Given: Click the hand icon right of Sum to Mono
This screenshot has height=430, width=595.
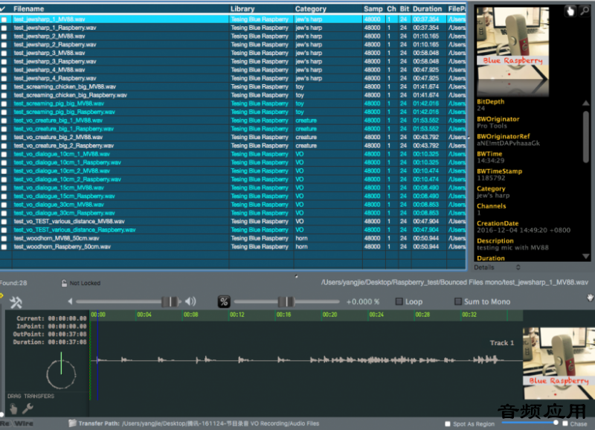Looking at the screenshot, I should (590, 298).
